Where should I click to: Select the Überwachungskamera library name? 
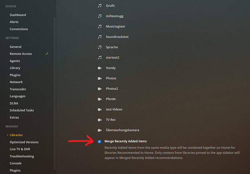tap(122, 130)
